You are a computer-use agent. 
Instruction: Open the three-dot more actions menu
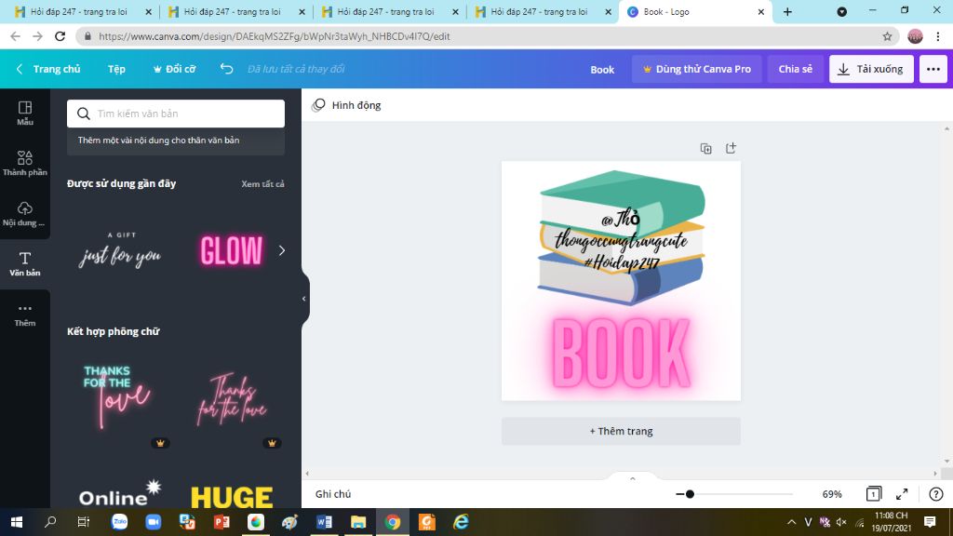point(933,69)
